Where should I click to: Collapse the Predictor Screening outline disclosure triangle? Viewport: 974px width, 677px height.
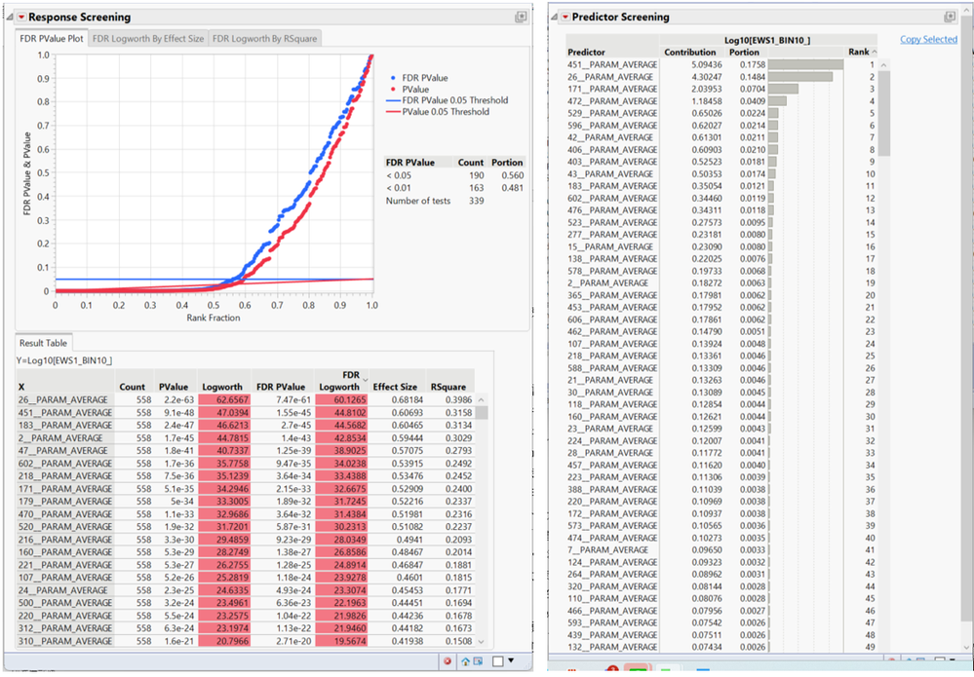(554, 17)
